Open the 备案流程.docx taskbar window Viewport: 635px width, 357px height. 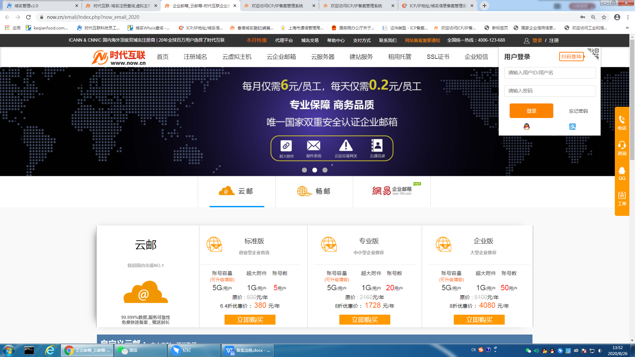[247, 350]
